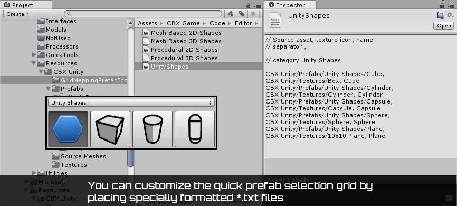Select the QuickTools folder
This screenshot has width=457, height=206.
point(62,55)
